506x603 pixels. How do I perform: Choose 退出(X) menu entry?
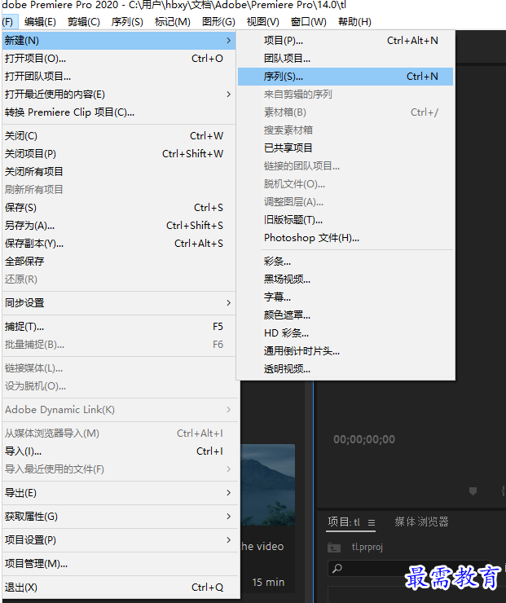(x=119, y=588)
